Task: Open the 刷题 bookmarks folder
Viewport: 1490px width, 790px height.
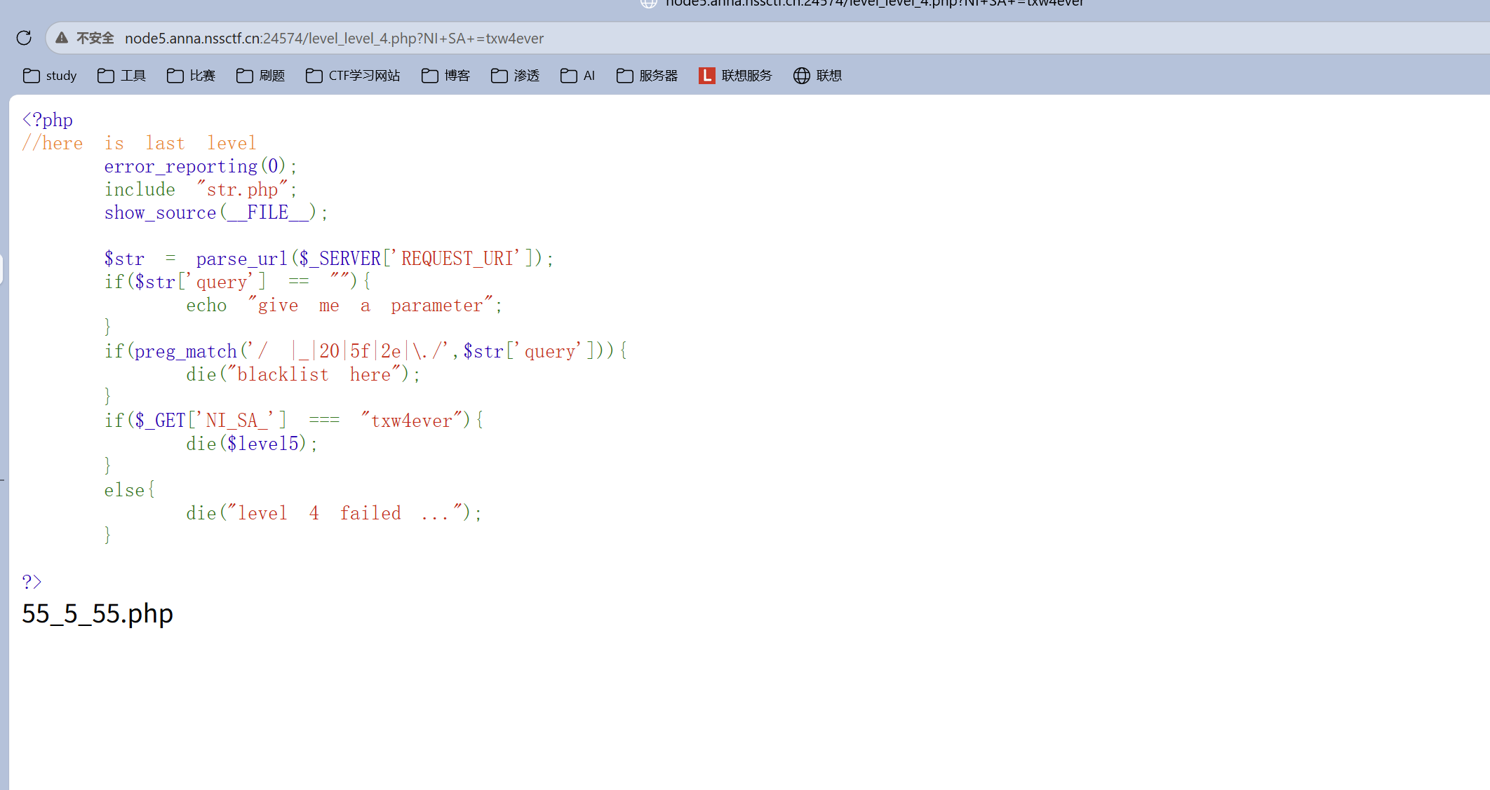Action: (260, 76)
